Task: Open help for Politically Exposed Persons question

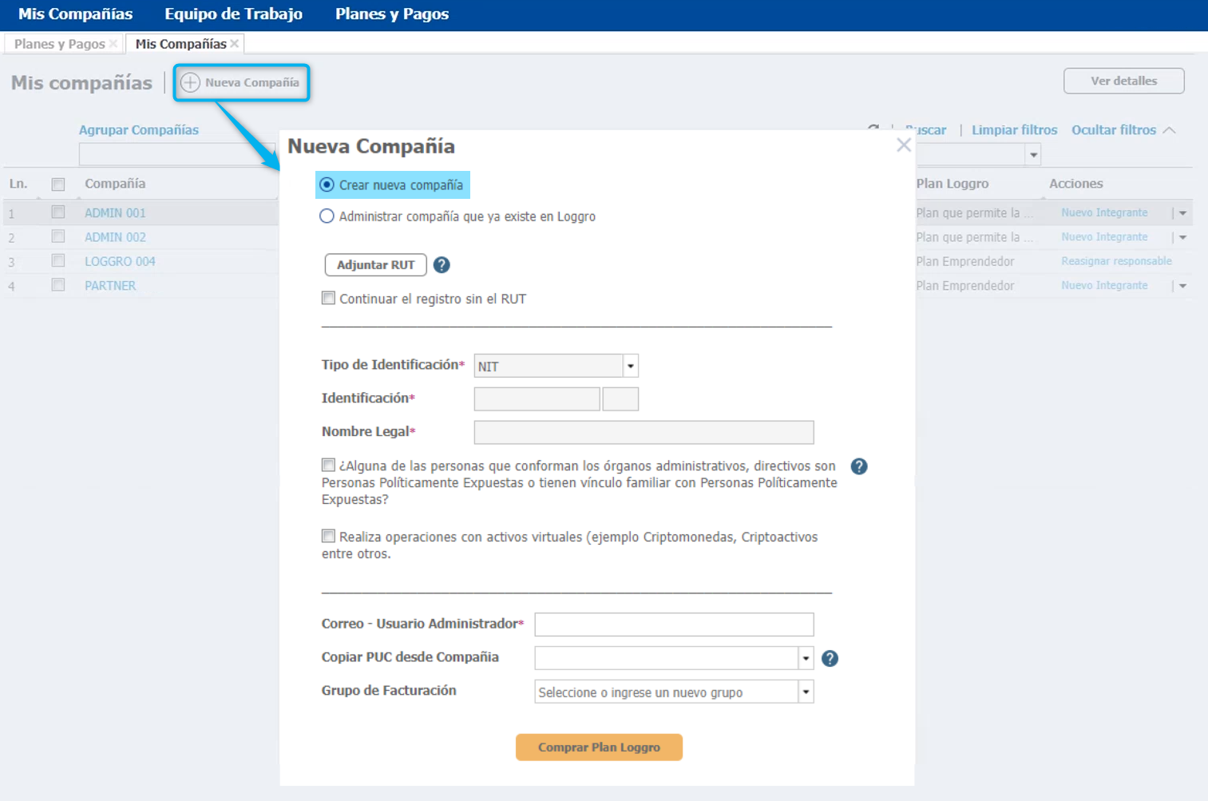Action: pyautogui.click(x=859, y=466)
